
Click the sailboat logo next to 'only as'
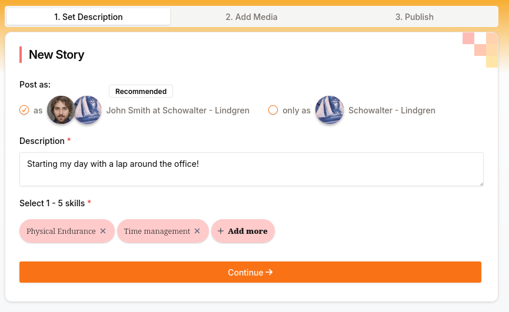pos(330,110)
